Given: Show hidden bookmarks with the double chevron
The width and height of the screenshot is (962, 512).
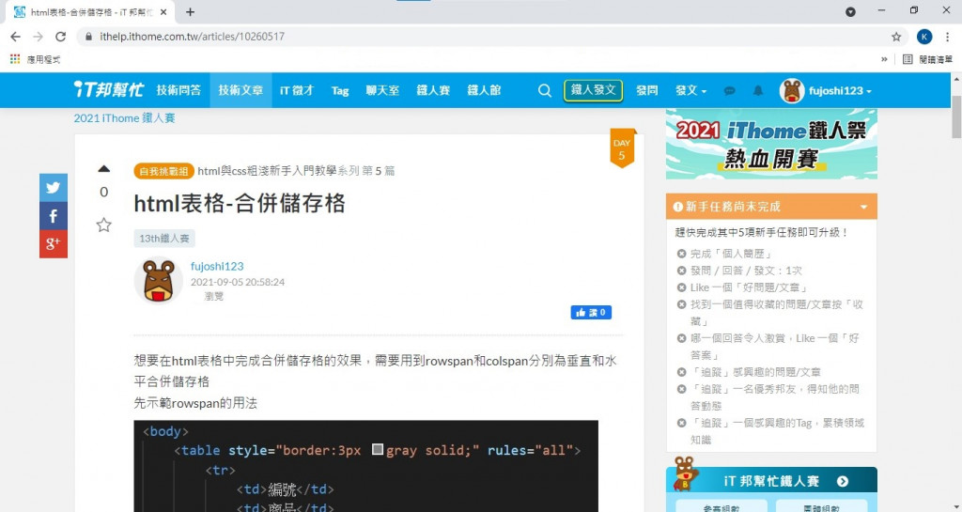Looking at the screenshot, I should [884, 59].
